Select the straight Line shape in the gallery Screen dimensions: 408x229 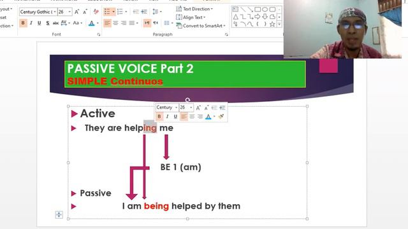[x=243, y=10]
